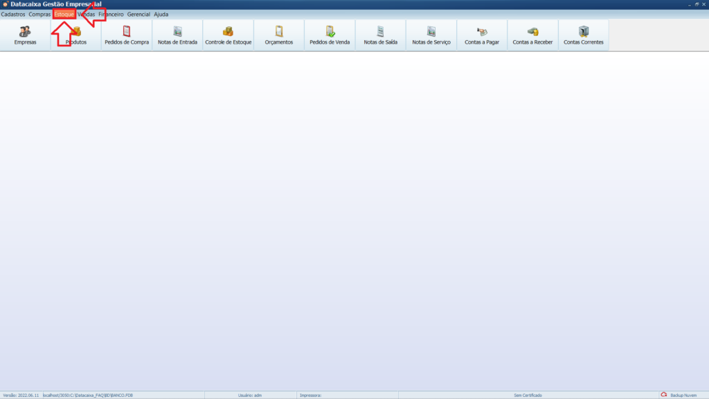The width and height of the screenshot is (709, 399).
Task: Open the Cadastros menu
Action: [x=13, y=14]
